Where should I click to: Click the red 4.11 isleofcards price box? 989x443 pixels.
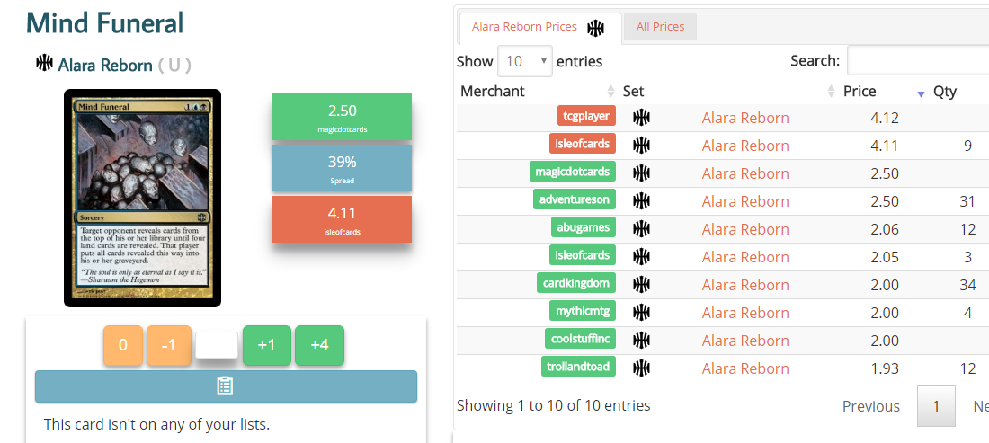[342, 219]
